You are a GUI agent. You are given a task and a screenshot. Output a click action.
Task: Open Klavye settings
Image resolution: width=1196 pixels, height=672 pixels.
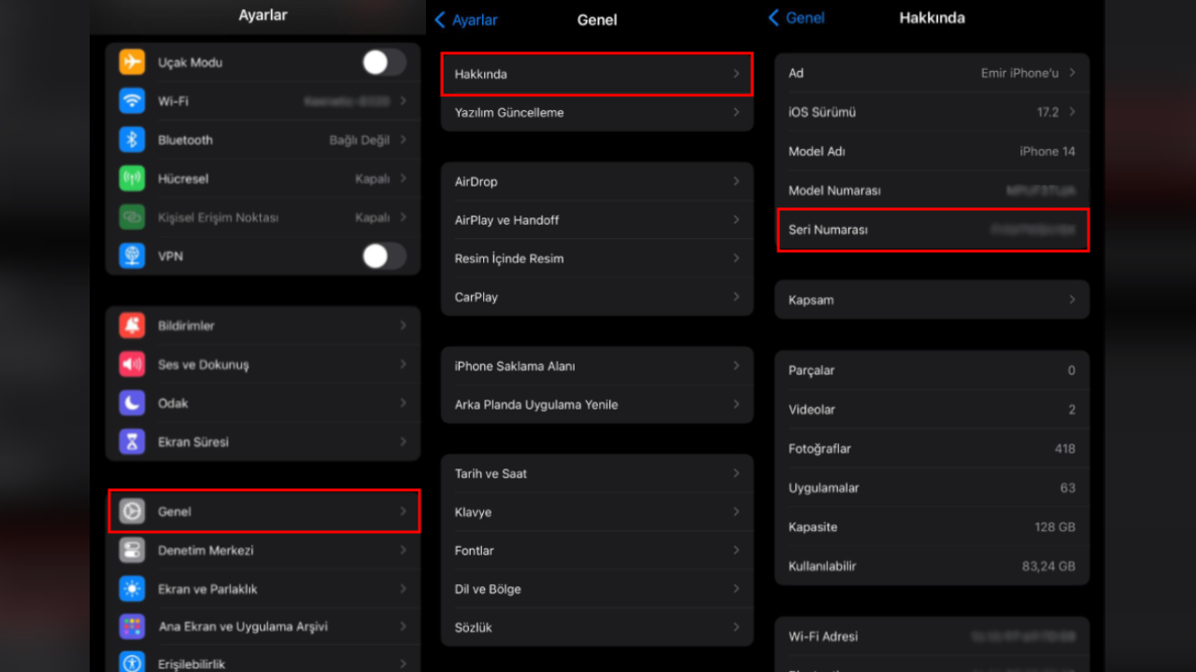pos(597,512)
